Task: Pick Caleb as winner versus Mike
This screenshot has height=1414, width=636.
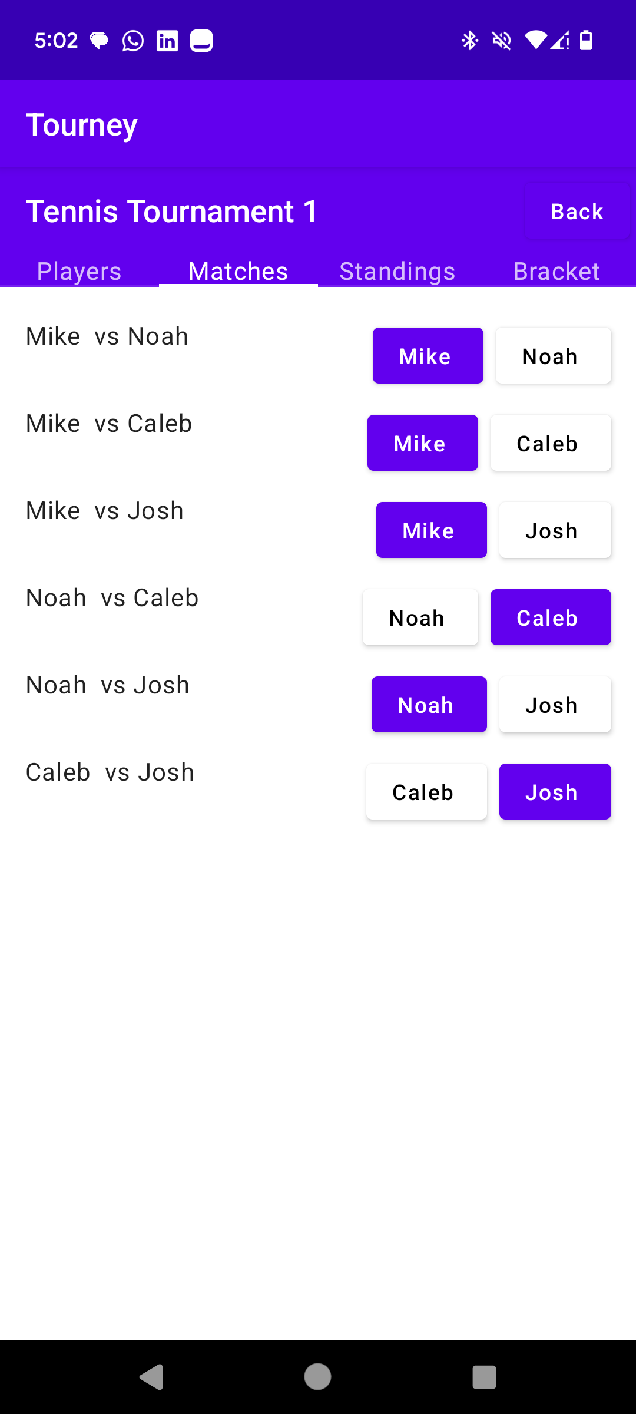Action: point(551,443)
